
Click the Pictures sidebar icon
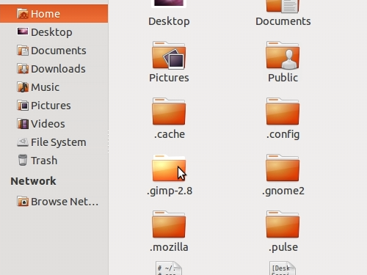pos(23,106)
